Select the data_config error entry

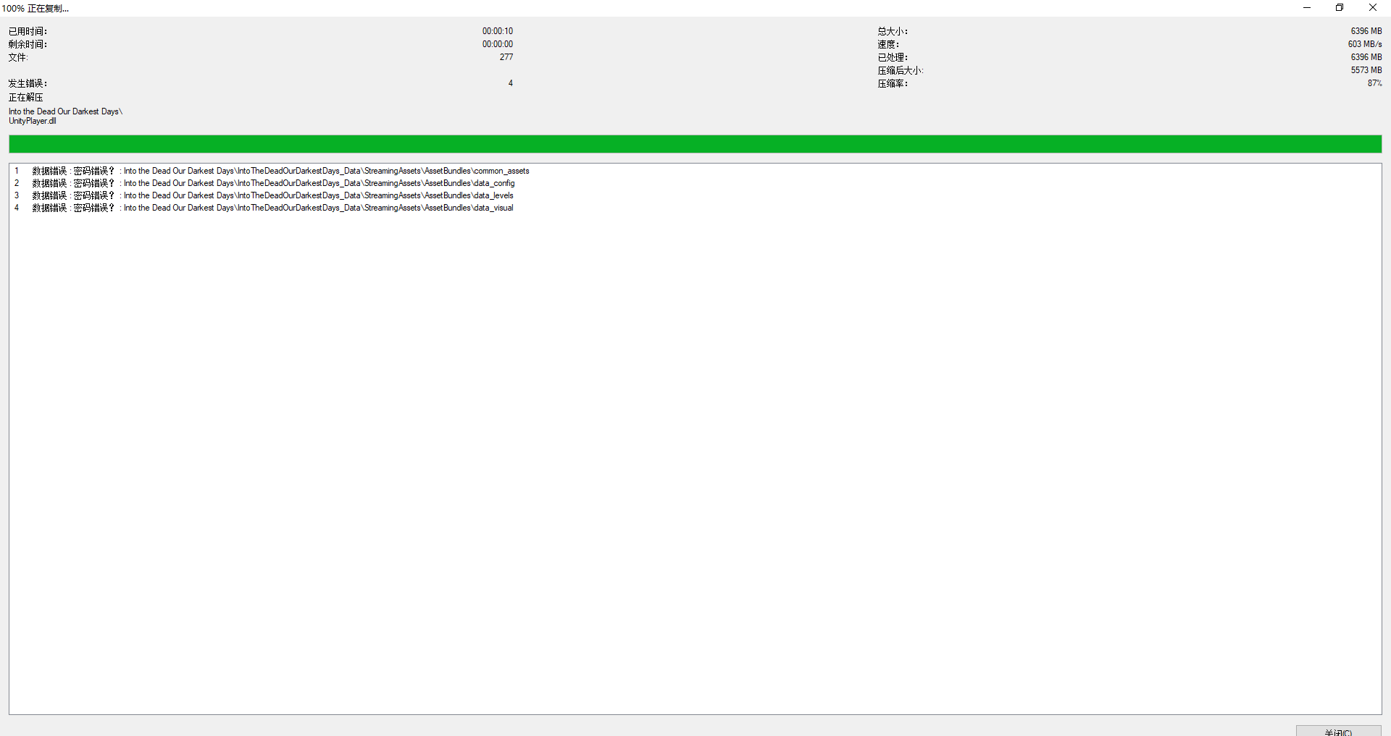[319, 183]
